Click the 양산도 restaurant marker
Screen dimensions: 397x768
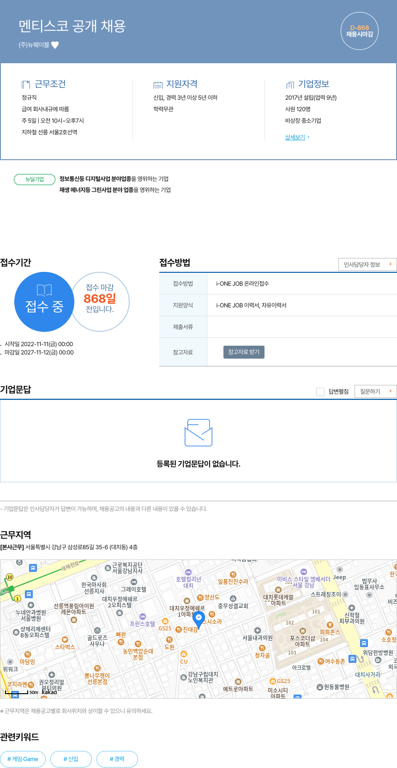pos(200,598)
